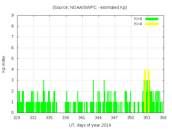
Task: Click the 'UT, days of year 2019' axis label
Action: click(x=90, y=125)
